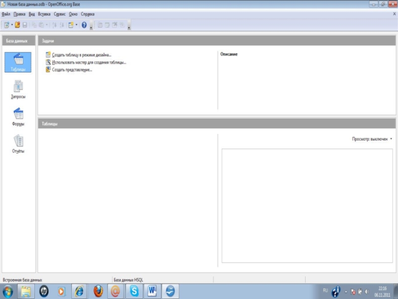Screen dimensions: 398x299
Task: Click the Help question mark icon
Action: 84,25
